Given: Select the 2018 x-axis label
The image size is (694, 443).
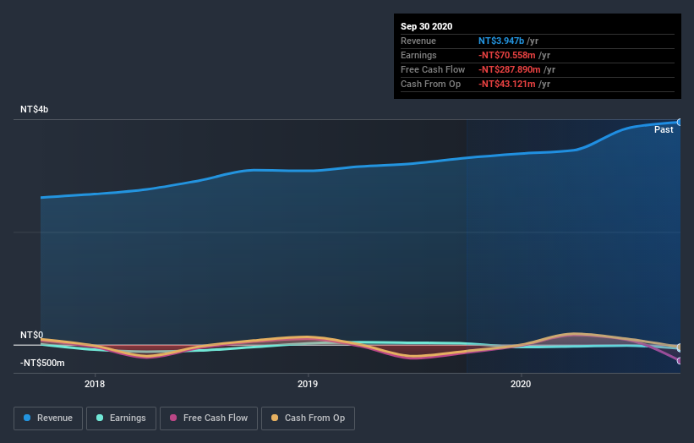Looking at the screenshot, I should [95, 384].
